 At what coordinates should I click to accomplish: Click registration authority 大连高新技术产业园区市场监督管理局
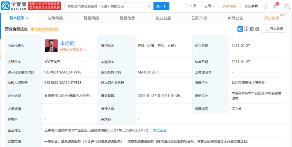[256, 96]
